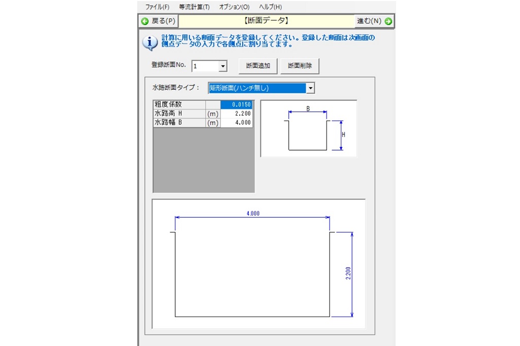The height and width of the screenshot is (346, 520).
Task: Select the 粗度係数 value 0.0150 cell
Action: pos(237,105)
